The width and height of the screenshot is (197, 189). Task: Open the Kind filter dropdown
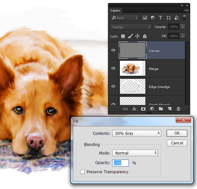coord(124,18)
